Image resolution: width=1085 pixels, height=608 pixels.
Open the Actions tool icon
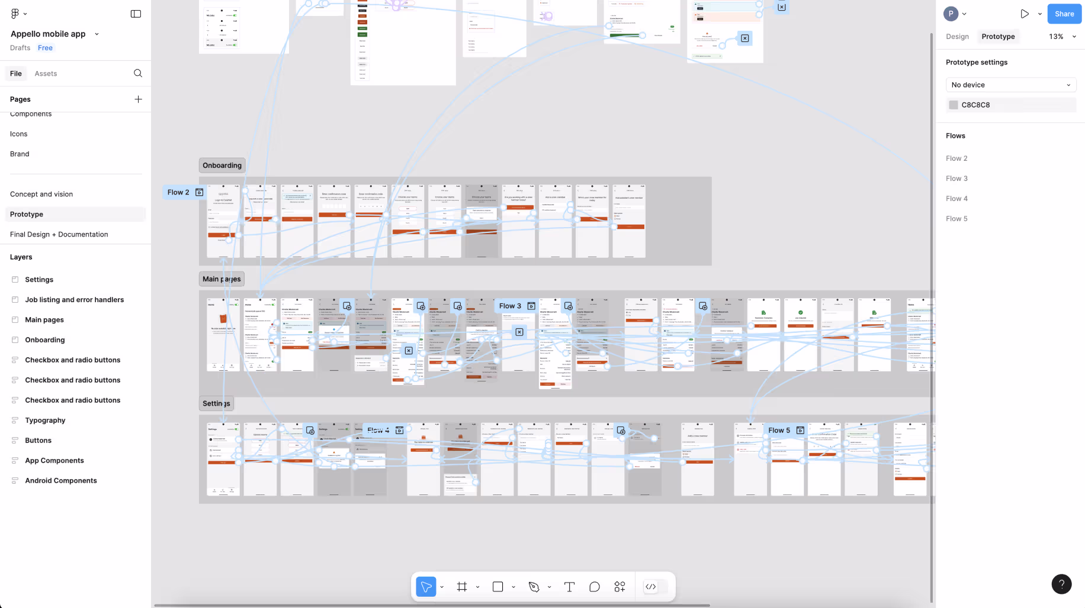coord(619,587)
